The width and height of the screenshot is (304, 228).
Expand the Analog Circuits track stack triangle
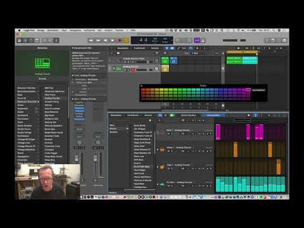(x=113, y=68)
